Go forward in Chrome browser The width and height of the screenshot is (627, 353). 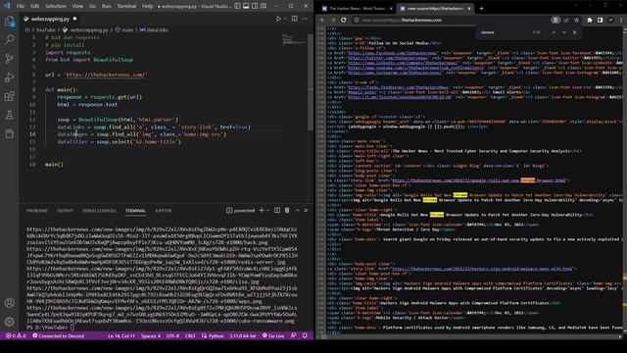(333, 20)
